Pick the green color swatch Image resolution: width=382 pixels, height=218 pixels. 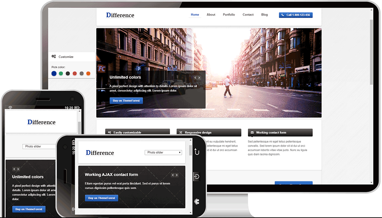61,73
